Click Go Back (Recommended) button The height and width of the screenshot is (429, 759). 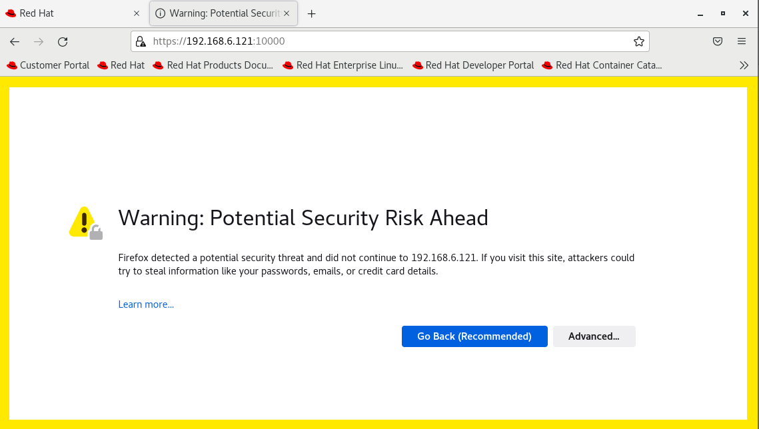pos(474,336)
